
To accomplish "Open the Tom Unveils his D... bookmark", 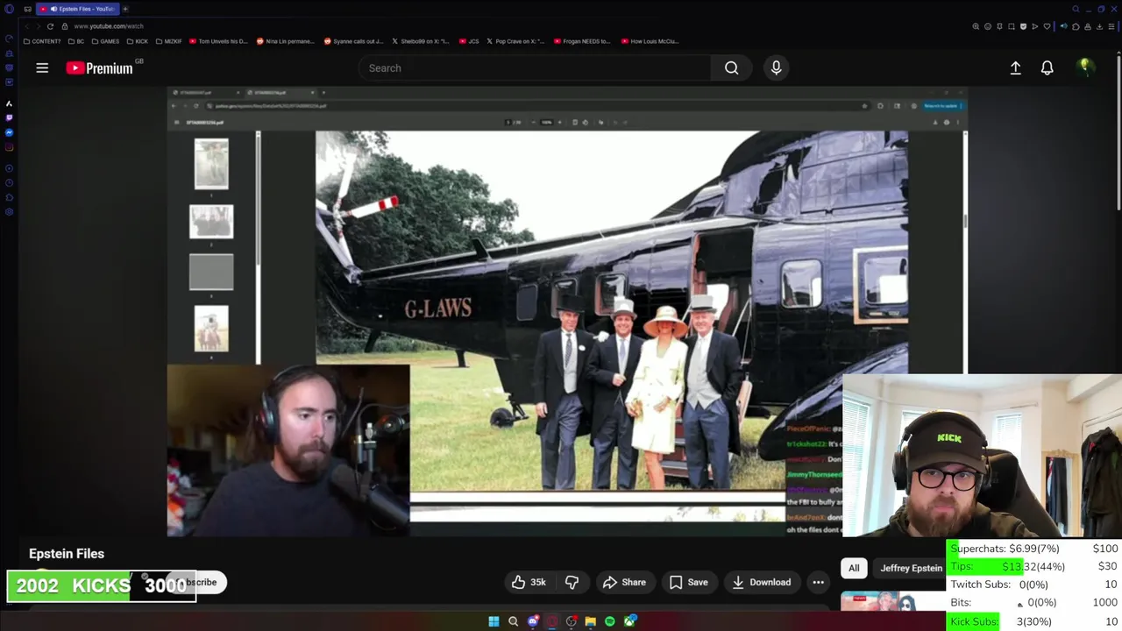I will tap(218, 41).
